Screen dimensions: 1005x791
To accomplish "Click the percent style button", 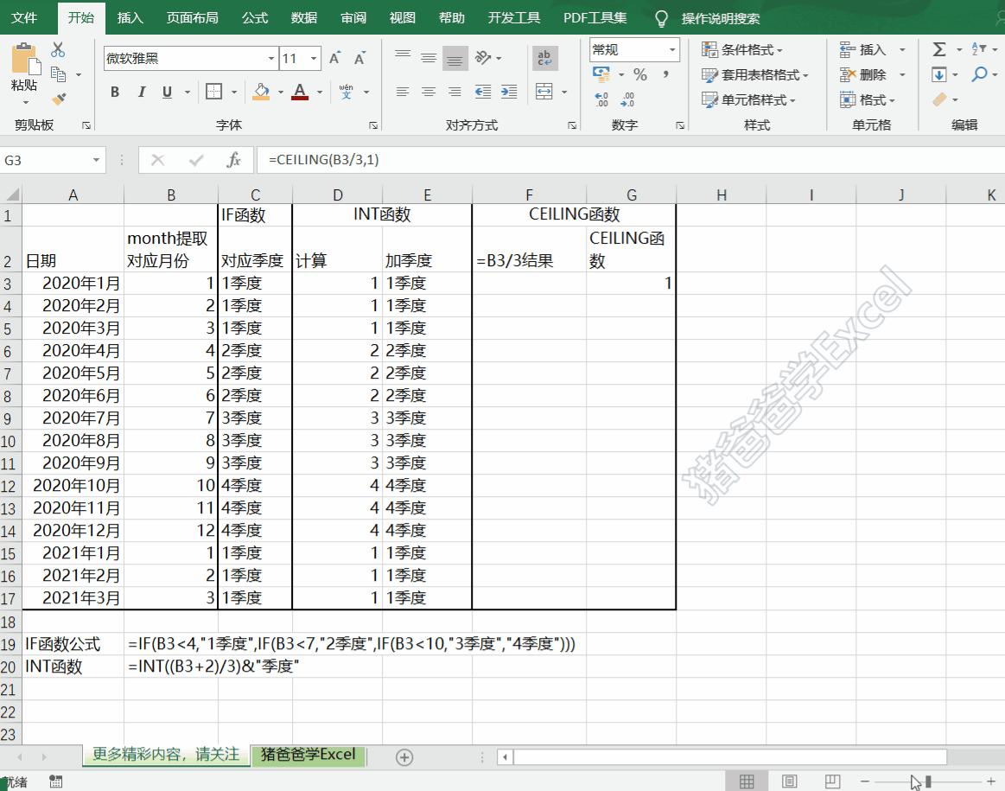I will click(639, 75).
